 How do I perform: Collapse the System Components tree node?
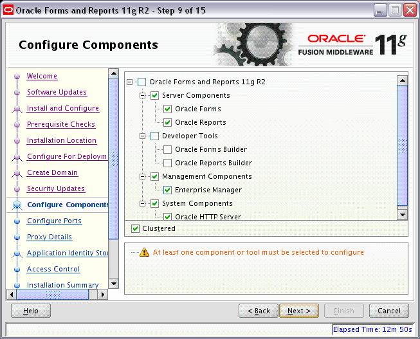point(143,203)
